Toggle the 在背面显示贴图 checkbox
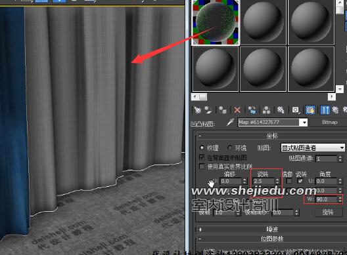Screen dimensions: 347x255 point(202,157)
